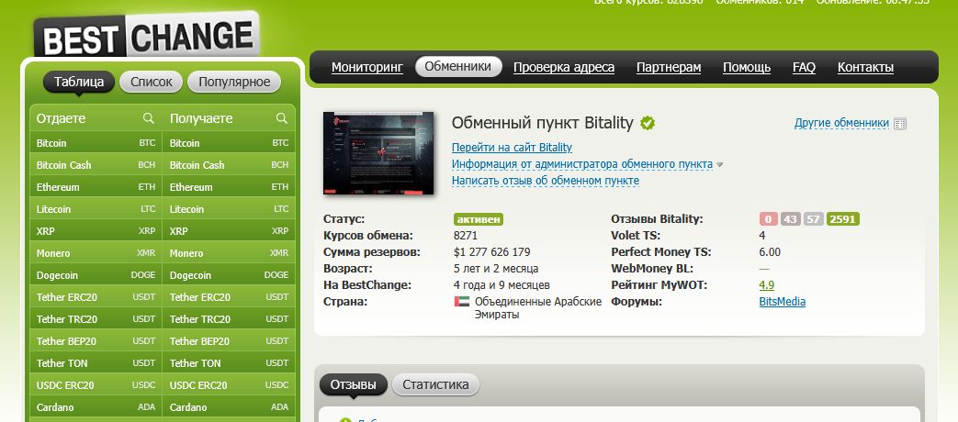Select Bitcoin in the Отдаете column
This screenshot has width=958, height=422.
pyautogui.click(x=96, y=143)
